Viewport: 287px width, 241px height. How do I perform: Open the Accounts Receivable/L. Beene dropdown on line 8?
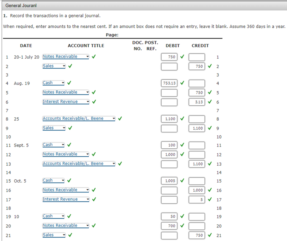[114, 118]
